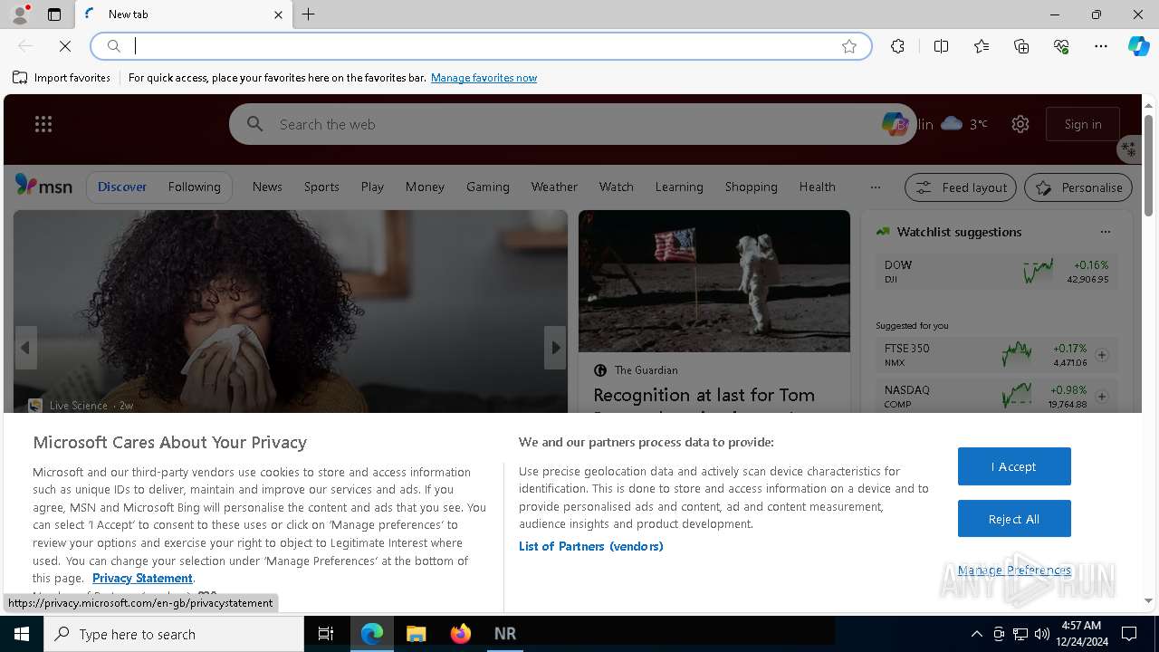This screenshot has width=1159, height=652.
Task: Open Copilot icon in search box
Action: click(x=895, y=124)
